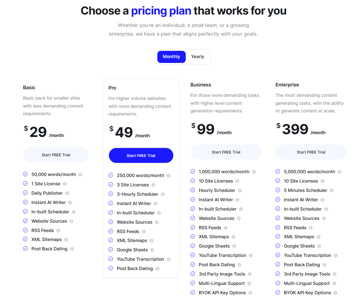Click info icon beside Hourly Scheduler

240,191
